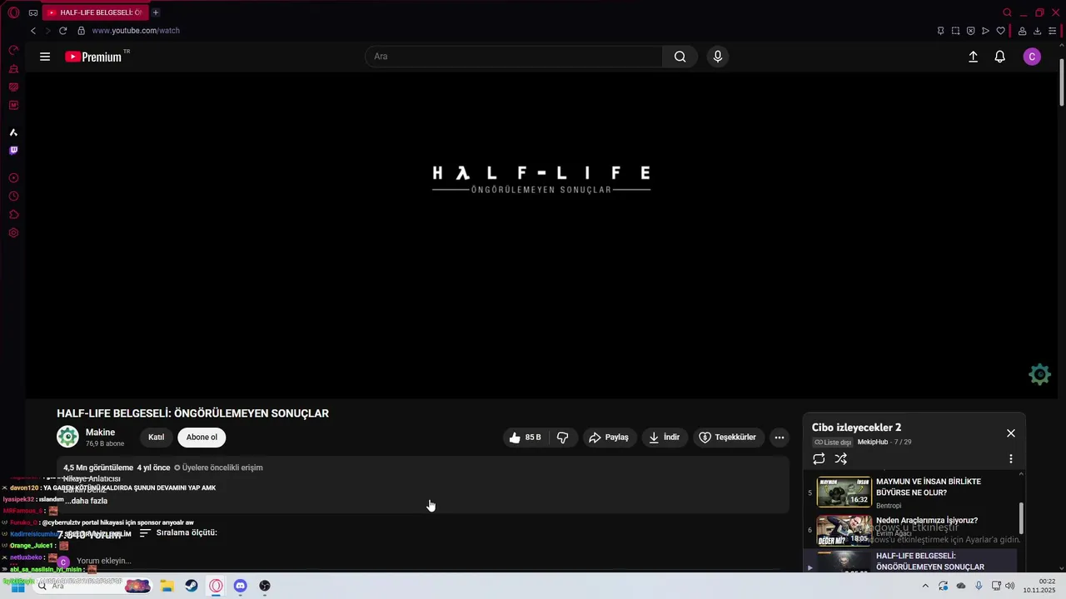The image size is (1066, 599).
Task: Click the YouTube search field
Action: (x=514, y=57)
